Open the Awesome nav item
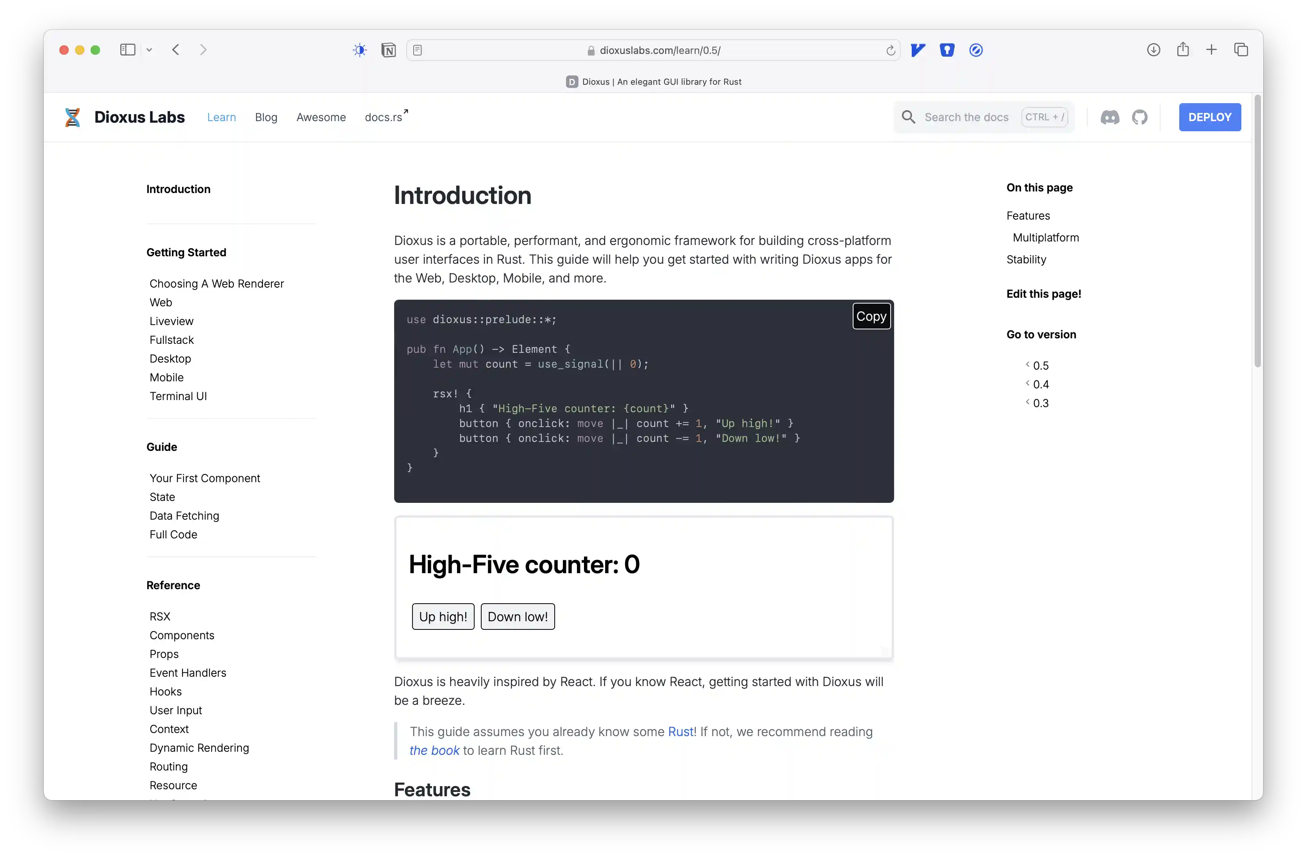 click(x=321, y=117)
